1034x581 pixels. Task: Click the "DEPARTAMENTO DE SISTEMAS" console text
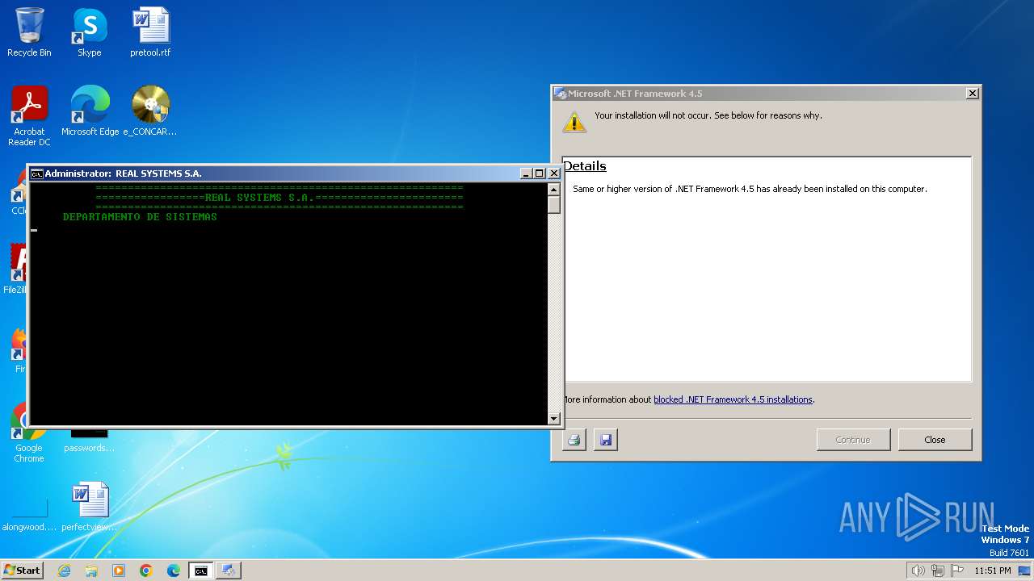click(x=140, y=217)
